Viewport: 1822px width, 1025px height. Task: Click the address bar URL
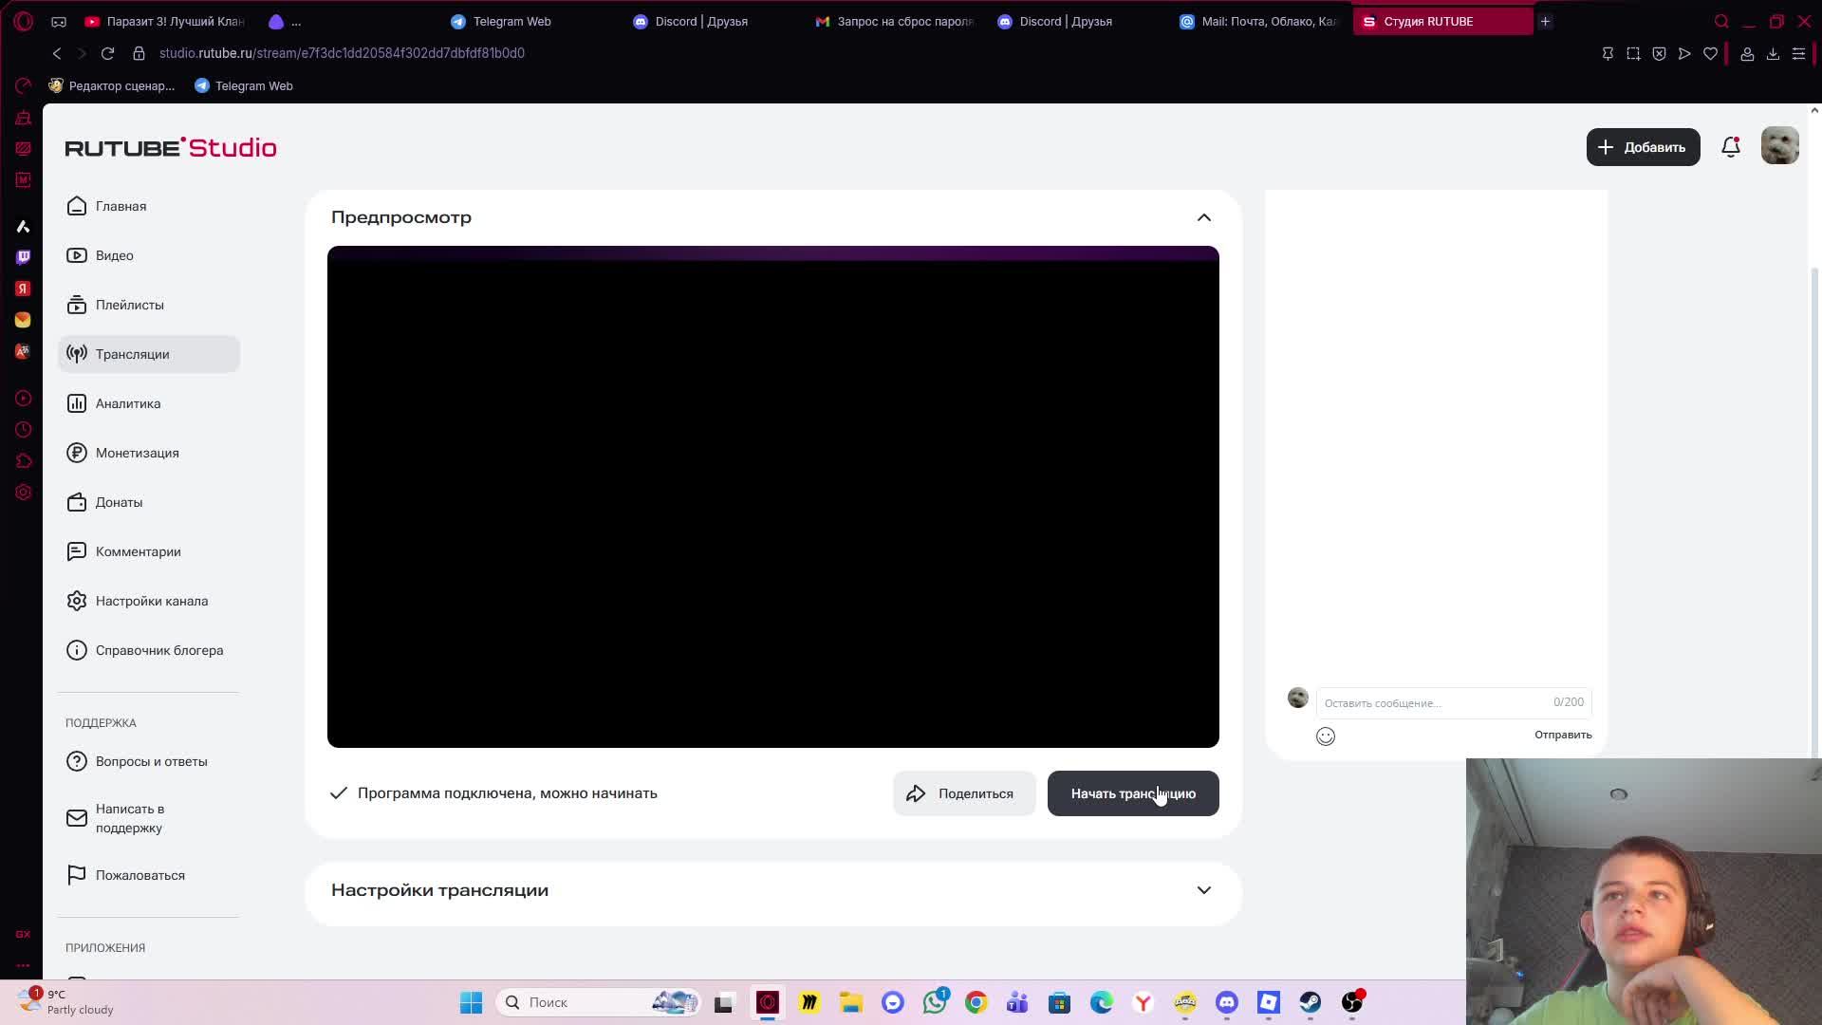[x=342, y=53]
